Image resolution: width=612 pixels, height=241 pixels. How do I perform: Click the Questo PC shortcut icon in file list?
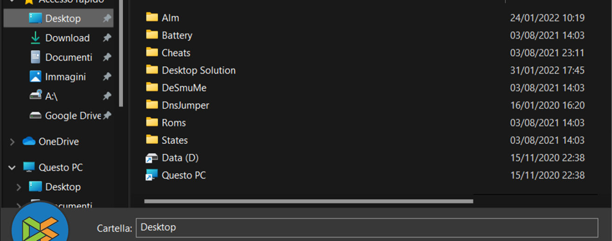pyautogui.click(x=152, y=176)
